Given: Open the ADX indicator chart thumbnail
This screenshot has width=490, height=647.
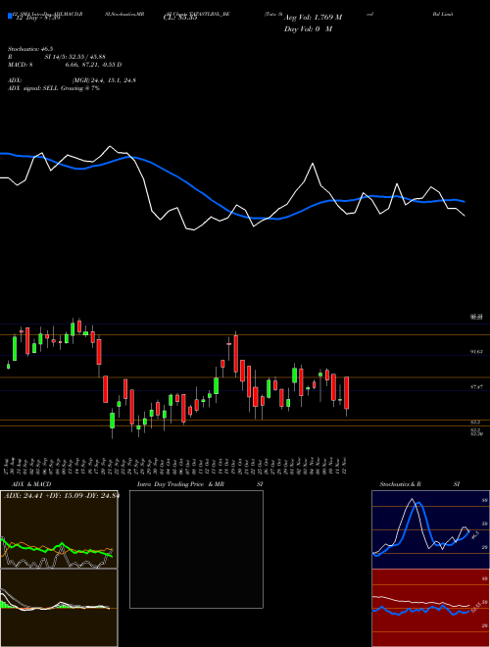Looking at the screenshot, I should (59, 529).
